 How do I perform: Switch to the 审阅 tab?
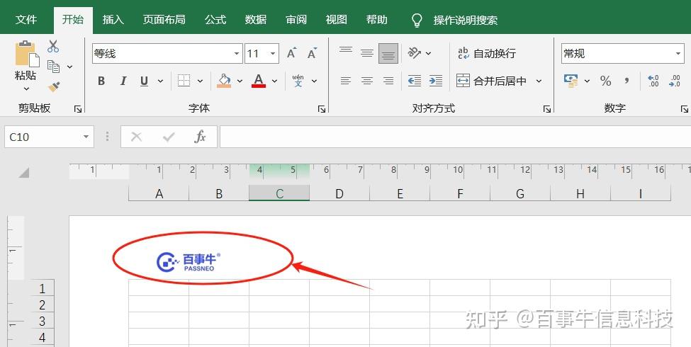[296, 20]
